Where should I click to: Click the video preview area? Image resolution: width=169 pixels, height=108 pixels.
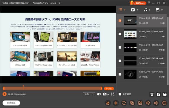pyautogui.click(x=58, y=45)
